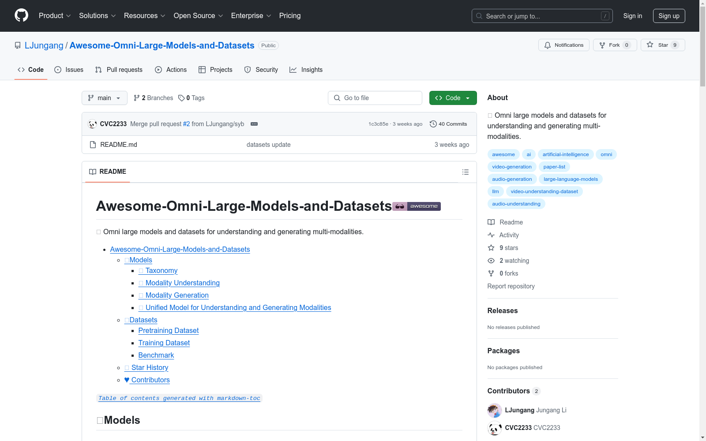Expand the Open Source menu
706x441 pixels.
(198, 15)
